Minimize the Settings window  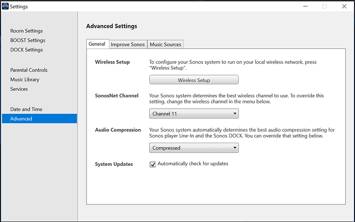point(306,6)
